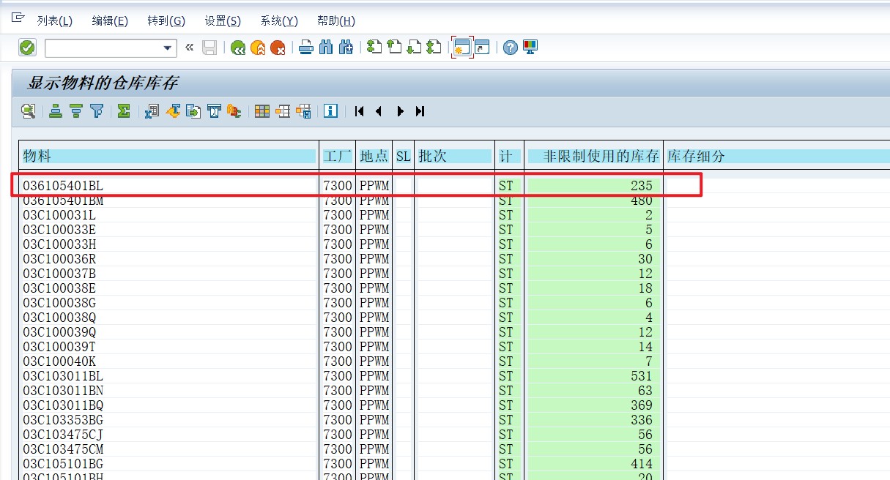Select material 03C100036R

point(59,259)
